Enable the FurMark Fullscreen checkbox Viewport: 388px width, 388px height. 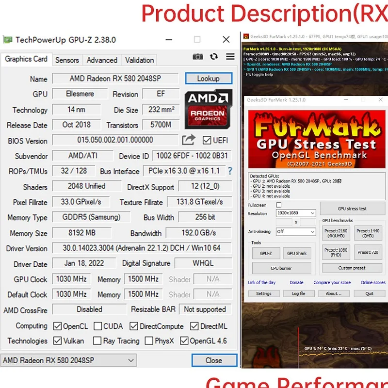279,205
